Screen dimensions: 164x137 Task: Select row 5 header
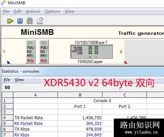tap(8, 123)
